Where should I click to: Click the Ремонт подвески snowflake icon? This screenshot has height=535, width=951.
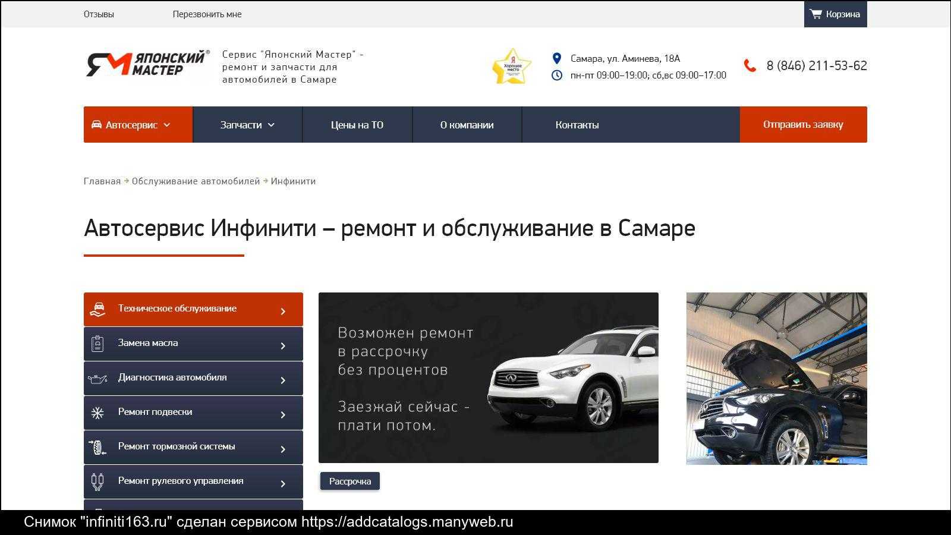[97, 413]
